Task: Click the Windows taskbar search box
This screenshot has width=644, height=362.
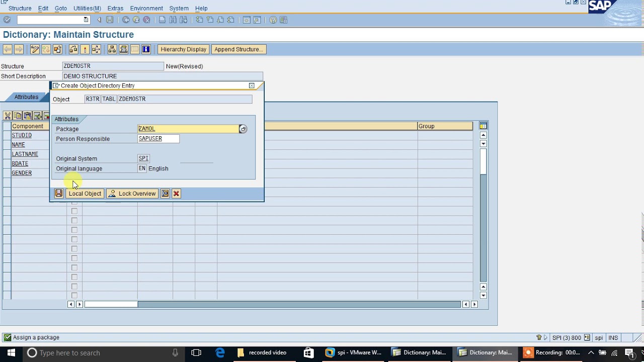Action: [103, 352]
